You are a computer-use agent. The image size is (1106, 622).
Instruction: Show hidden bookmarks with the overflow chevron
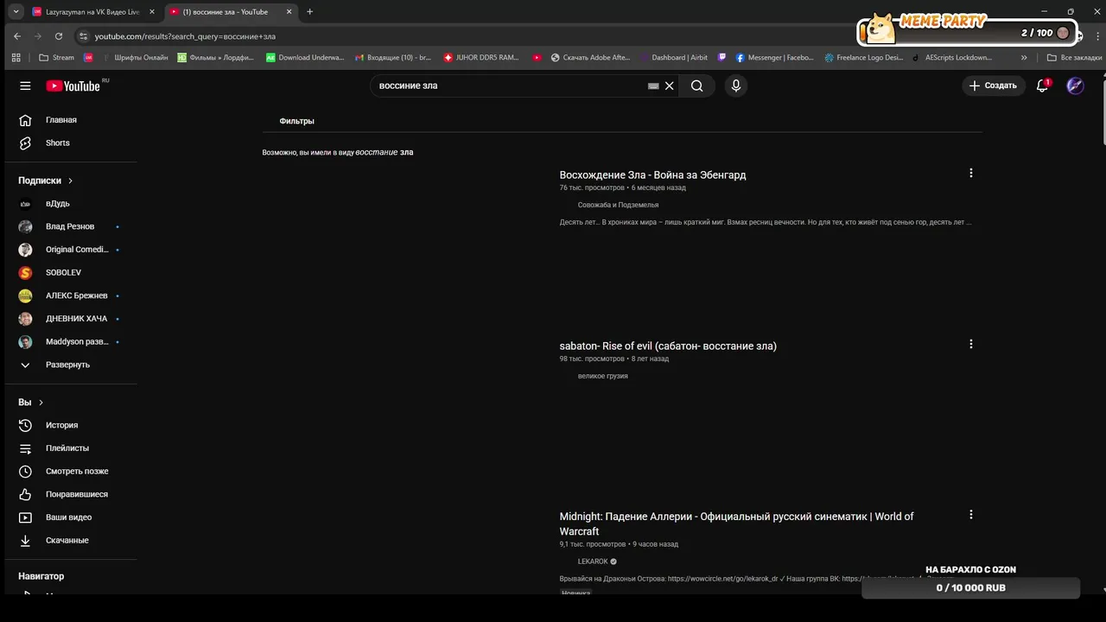(x=1024, y=58)
